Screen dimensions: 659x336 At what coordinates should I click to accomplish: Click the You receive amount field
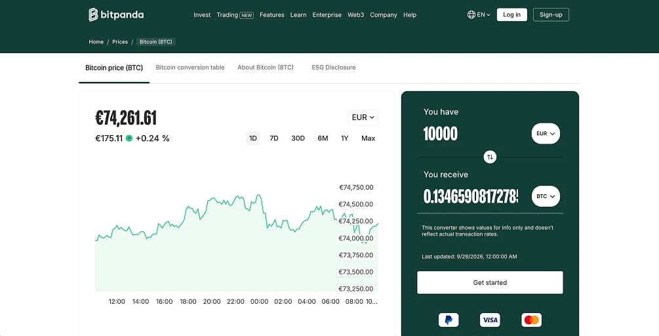click(471, 196)
